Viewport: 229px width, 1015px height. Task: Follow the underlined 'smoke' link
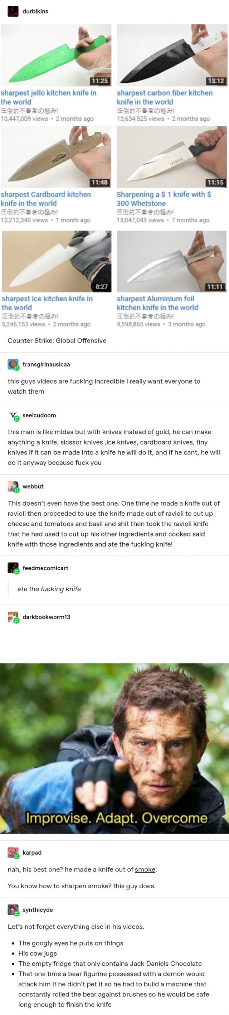(145, 869)
